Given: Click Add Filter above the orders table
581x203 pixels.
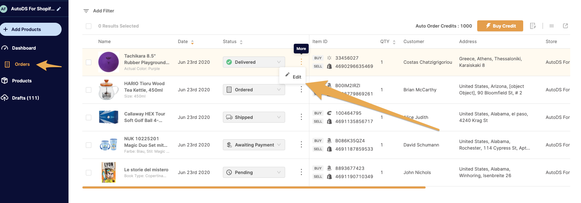Looking at the screenshot, I should coord(103,11).
